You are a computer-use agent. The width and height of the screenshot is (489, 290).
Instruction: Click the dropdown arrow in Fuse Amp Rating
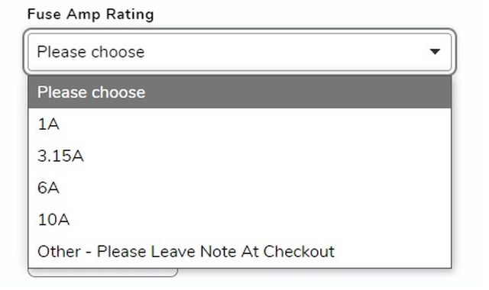435,52
